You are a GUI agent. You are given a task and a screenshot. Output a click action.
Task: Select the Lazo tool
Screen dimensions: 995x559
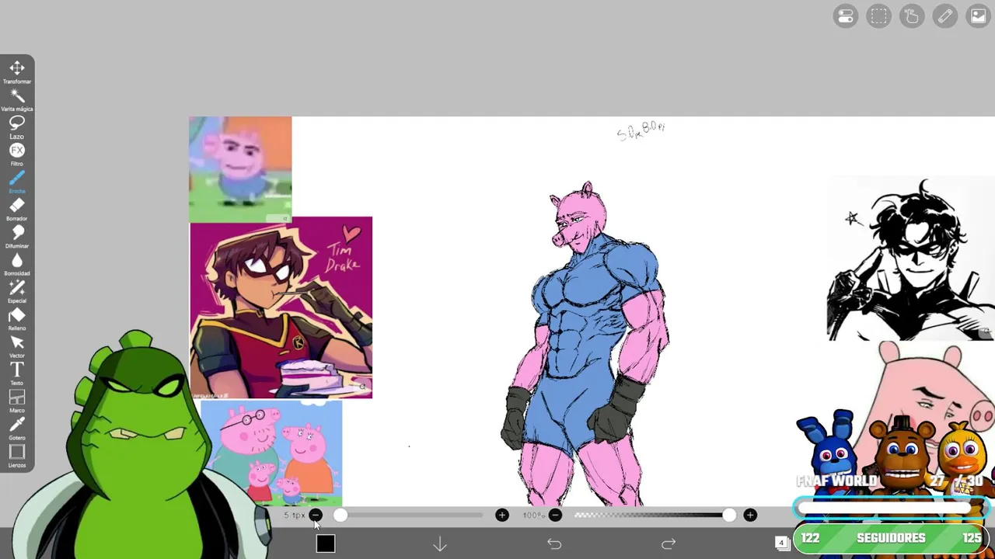click(x=17, y=126)
